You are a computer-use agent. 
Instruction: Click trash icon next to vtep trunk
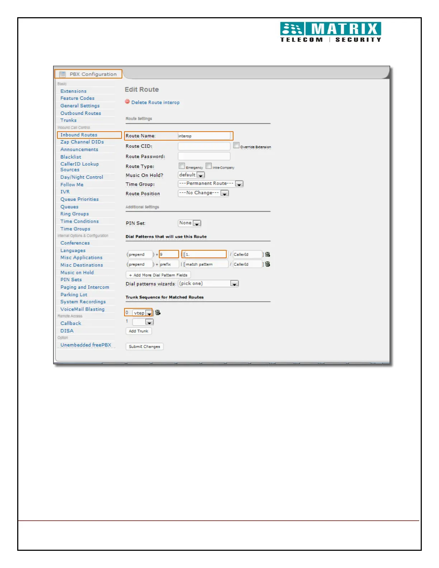coord(158,313)
